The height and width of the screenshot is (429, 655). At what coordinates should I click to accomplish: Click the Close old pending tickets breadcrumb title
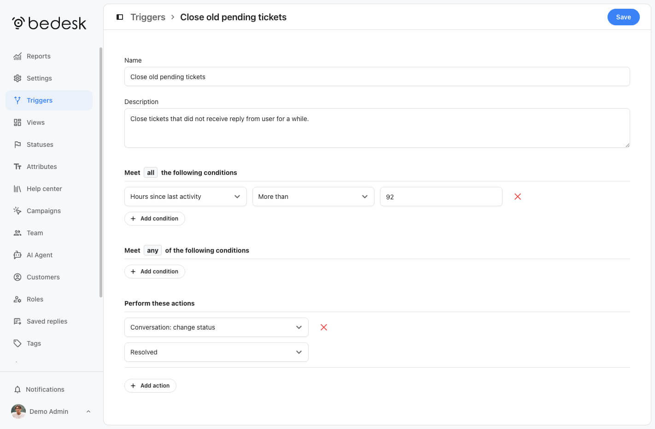233,17
